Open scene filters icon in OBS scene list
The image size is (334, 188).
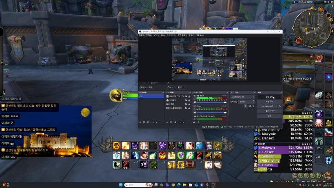click(x=148, y=122)
